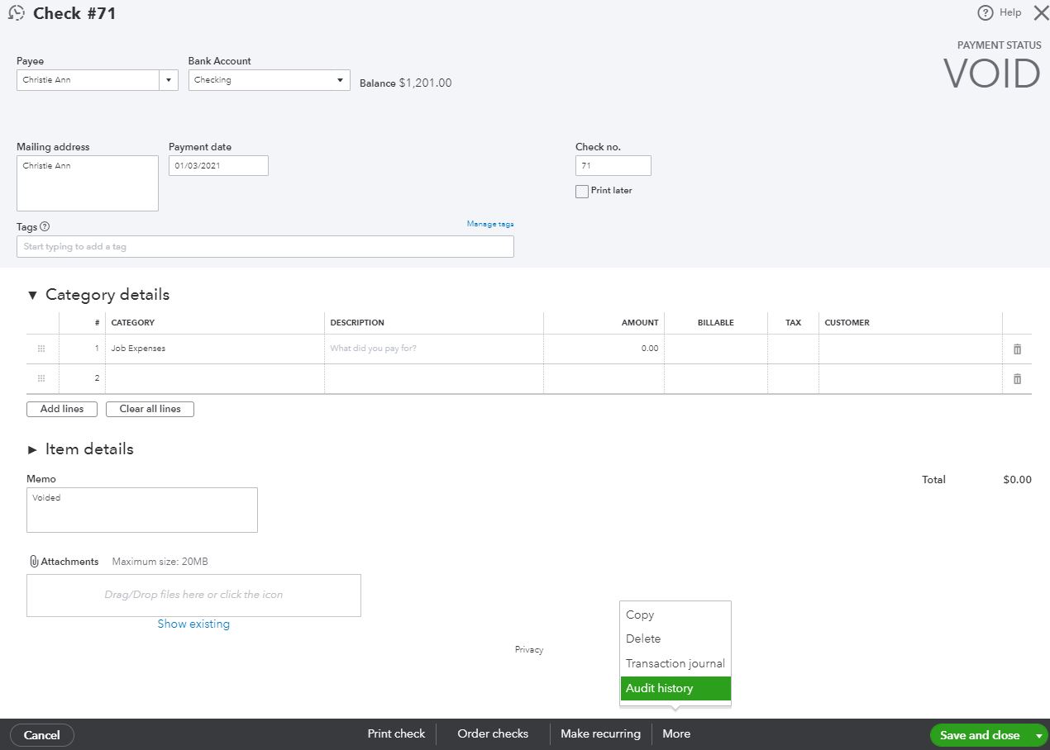Click the Attachments paperclip icon

34,562
